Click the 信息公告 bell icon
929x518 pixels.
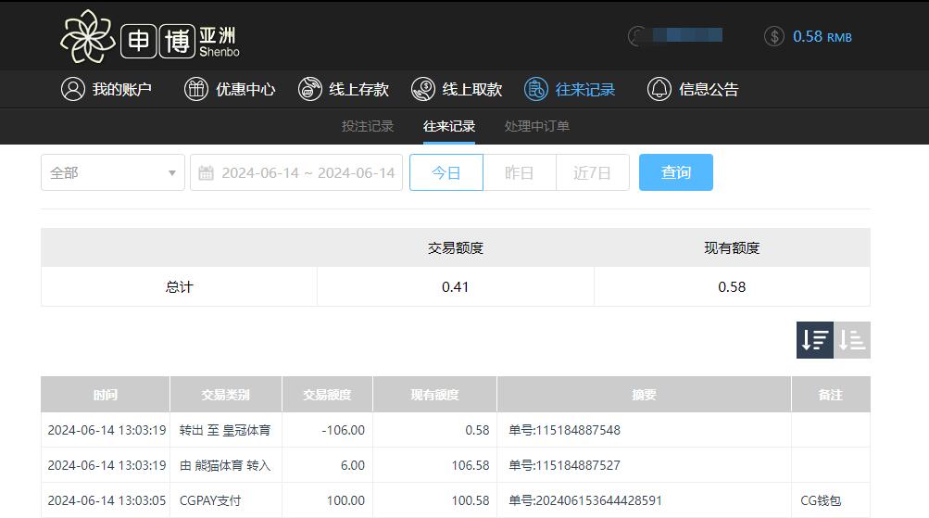[x=659, y=89]
